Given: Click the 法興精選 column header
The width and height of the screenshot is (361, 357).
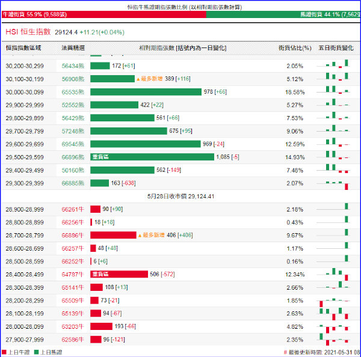Looking at the screenshot, I should [73, 48].
